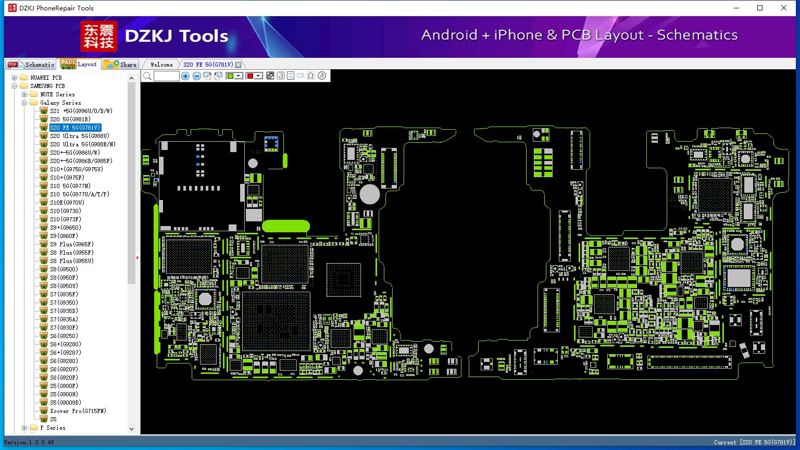Click the PADS icon beside S7(G930F)
Screen dimensions: 800x450
[x=44, y=328]
